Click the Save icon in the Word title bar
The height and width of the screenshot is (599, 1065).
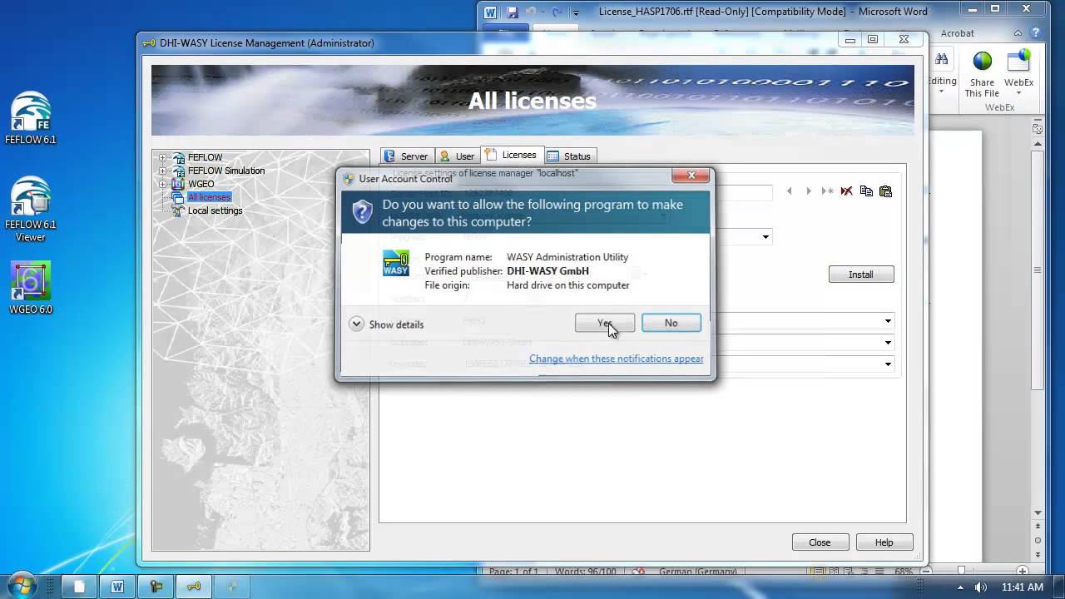point(513,12)
